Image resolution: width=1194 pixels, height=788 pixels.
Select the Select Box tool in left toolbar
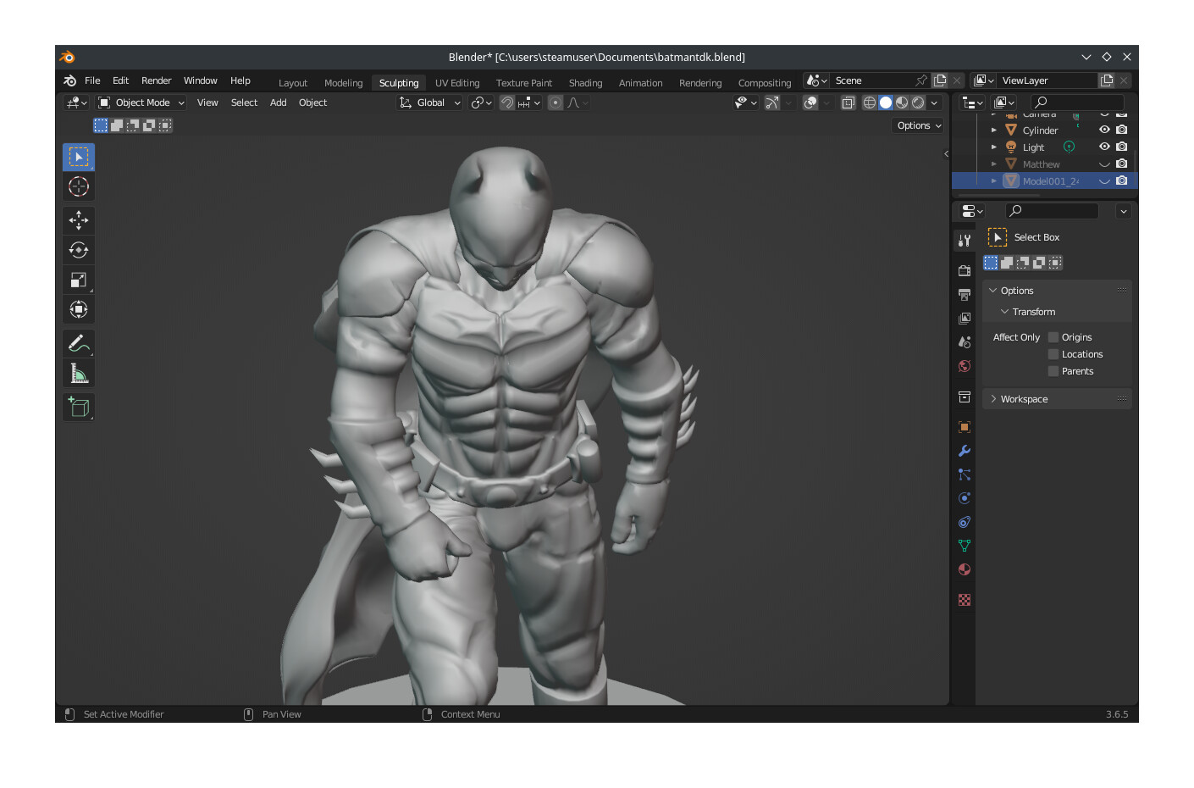[79, 157]
